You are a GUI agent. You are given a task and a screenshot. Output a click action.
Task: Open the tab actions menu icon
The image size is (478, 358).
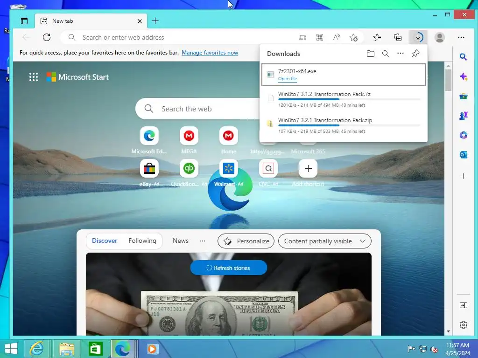point(24,21)
